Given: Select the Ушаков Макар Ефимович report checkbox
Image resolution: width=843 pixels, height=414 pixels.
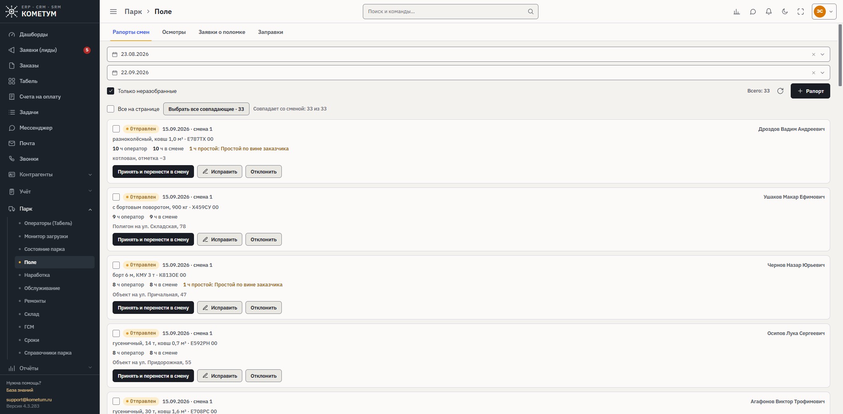Looking at the screenshot, I should [116, 197].
